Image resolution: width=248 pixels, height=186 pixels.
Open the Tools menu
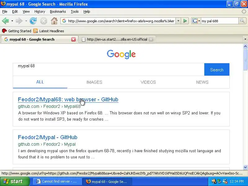point(75,11)
